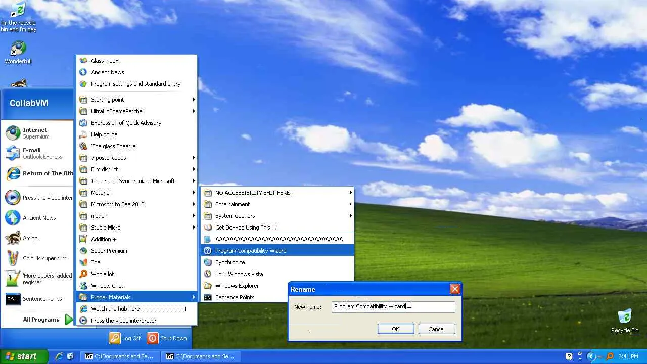Select the Program Compatibility Wizard help icon

(207, 251)
